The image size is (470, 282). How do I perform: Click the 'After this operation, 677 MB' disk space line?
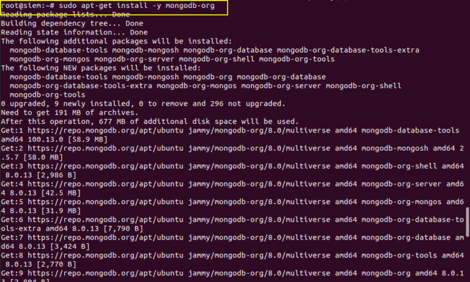(150, 121)
